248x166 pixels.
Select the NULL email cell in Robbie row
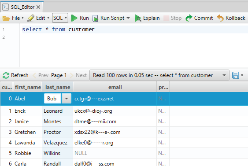coord(115,153)
